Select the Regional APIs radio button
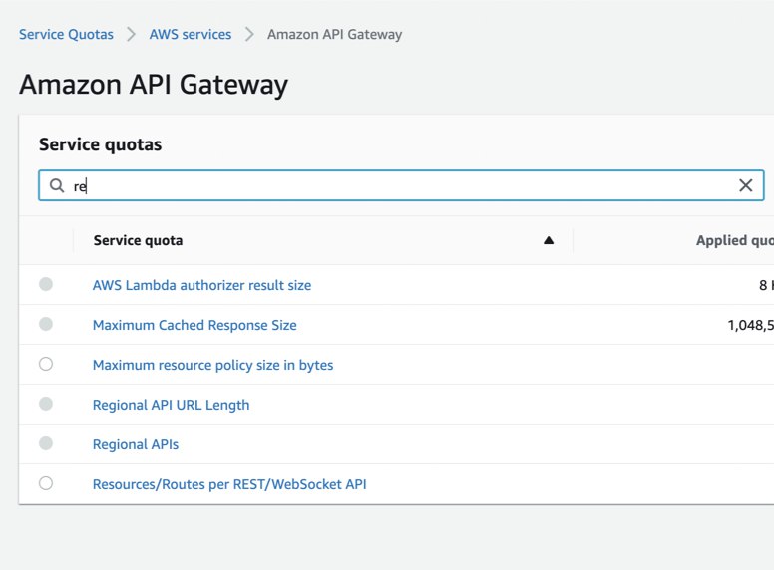 46,443
